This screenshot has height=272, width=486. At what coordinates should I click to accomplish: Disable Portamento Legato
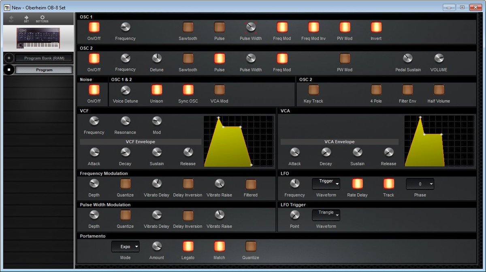click(188, 246)
